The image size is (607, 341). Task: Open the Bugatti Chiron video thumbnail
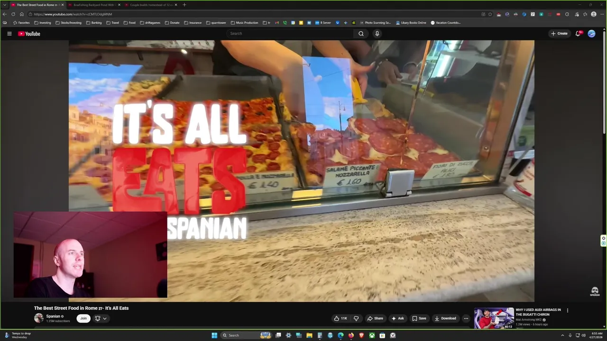tap(494, 318)
